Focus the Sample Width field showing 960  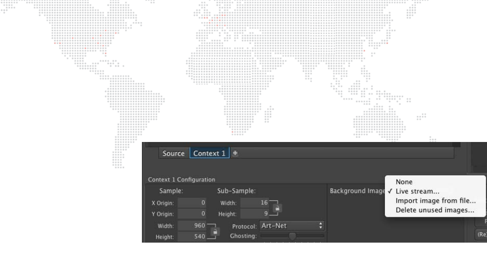tap(193, 226)
